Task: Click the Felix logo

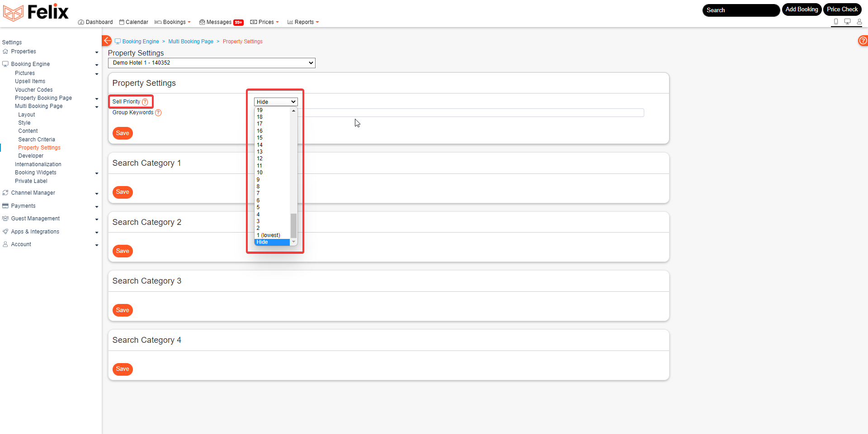Action: click(x=36, y=12)
